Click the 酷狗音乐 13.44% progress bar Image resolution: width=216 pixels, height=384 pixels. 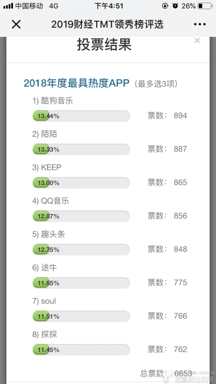[81, 116]
